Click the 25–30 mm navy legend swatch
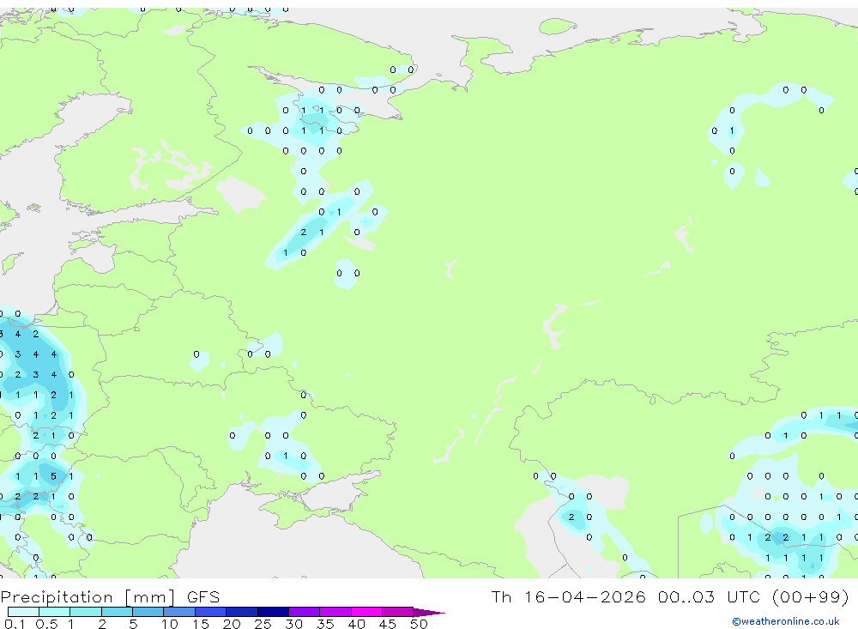The width and height of the screenshot is (858, 629). point(273,612)
